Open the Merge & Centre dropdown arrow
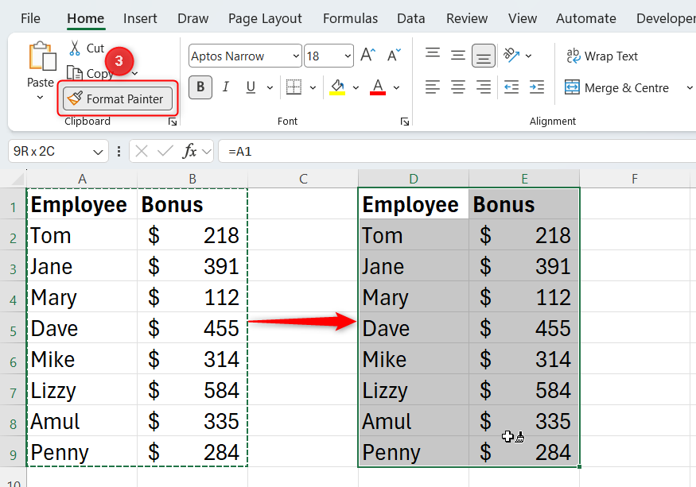Image resolution: width=696 pixels, height=487 pixels. pyautogui.click(x=690, y=88)
